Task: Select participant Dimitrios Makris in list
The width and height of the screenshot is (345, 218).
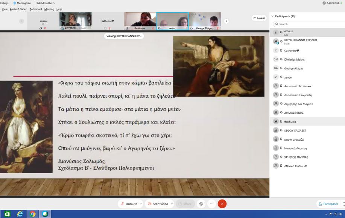Action: [307, 59]
